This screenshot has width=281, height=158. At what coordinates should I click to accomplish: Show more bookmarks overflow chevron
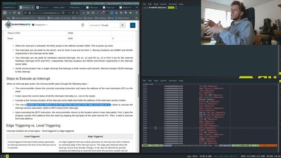137,18
